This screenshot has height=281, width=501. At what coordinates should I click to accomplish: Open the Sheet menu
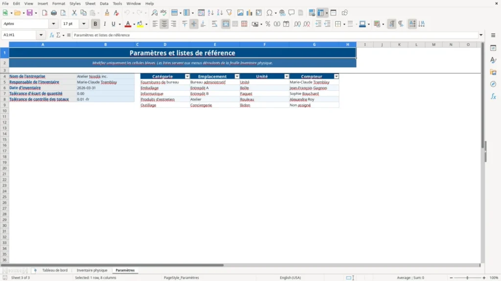point(90,3)
